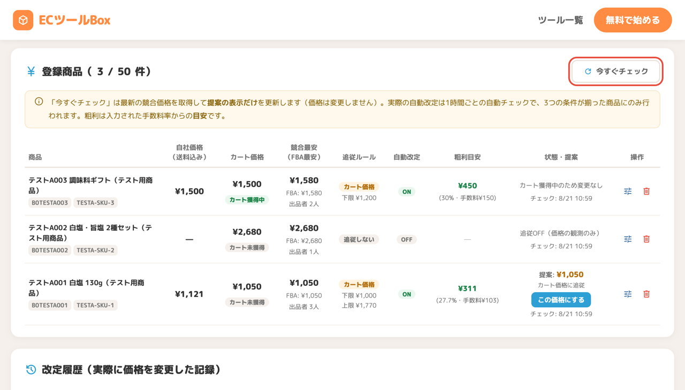Click B0TESTA003 ASIN tag
The height and width of the screenshot is (390, 685).
pyautogui.click(x=50, y=202)
